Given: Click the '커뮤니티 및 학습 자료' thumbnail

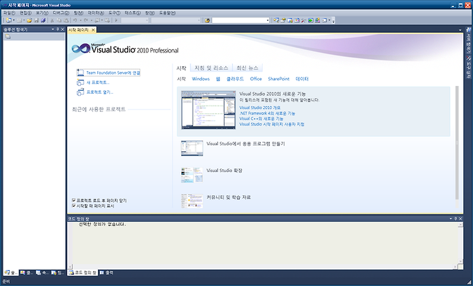Looking at the screenshot, I should pyautogui.click(x=192, y=201).
